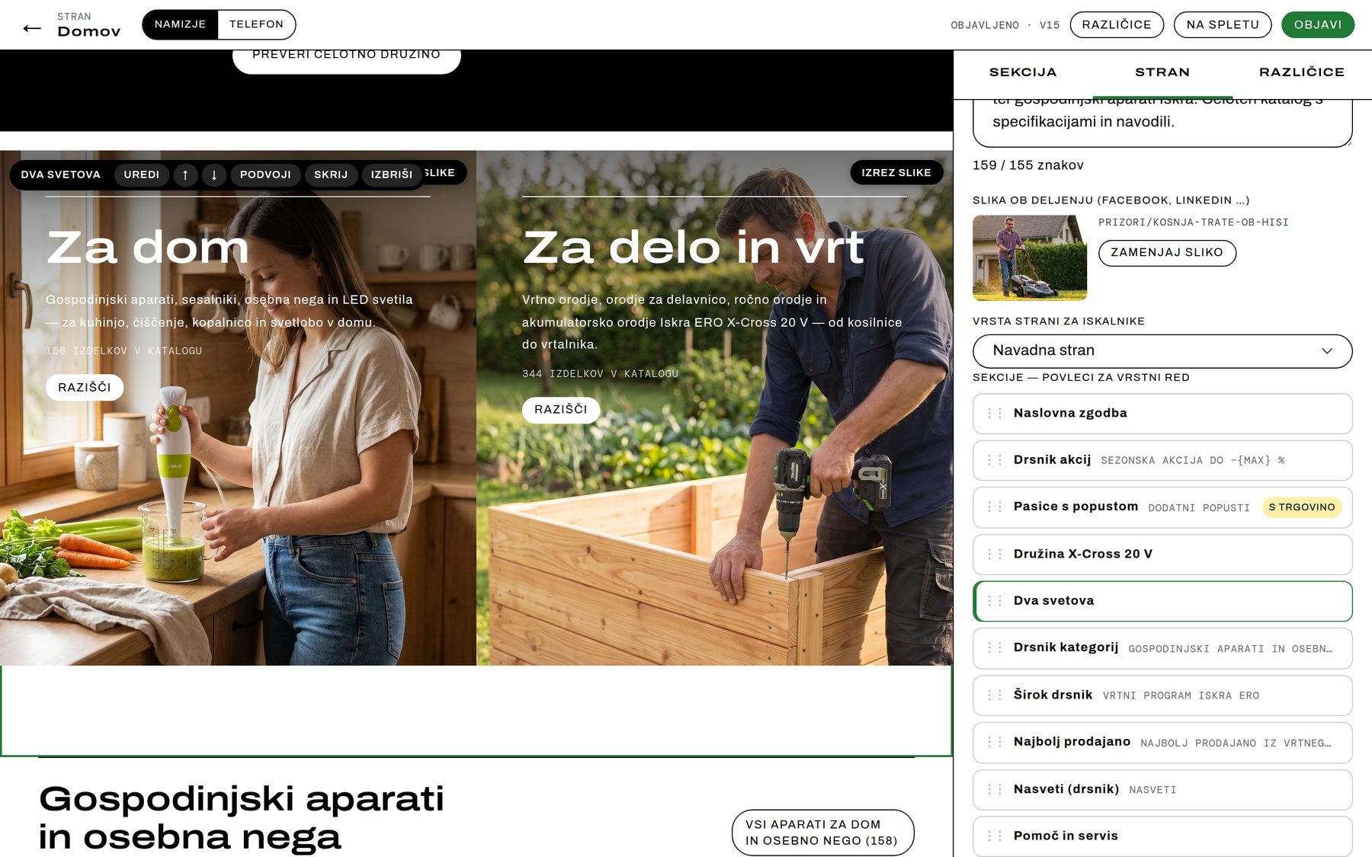
Task: Open the Različice tab in side panel
Action: click(1302, 72)
